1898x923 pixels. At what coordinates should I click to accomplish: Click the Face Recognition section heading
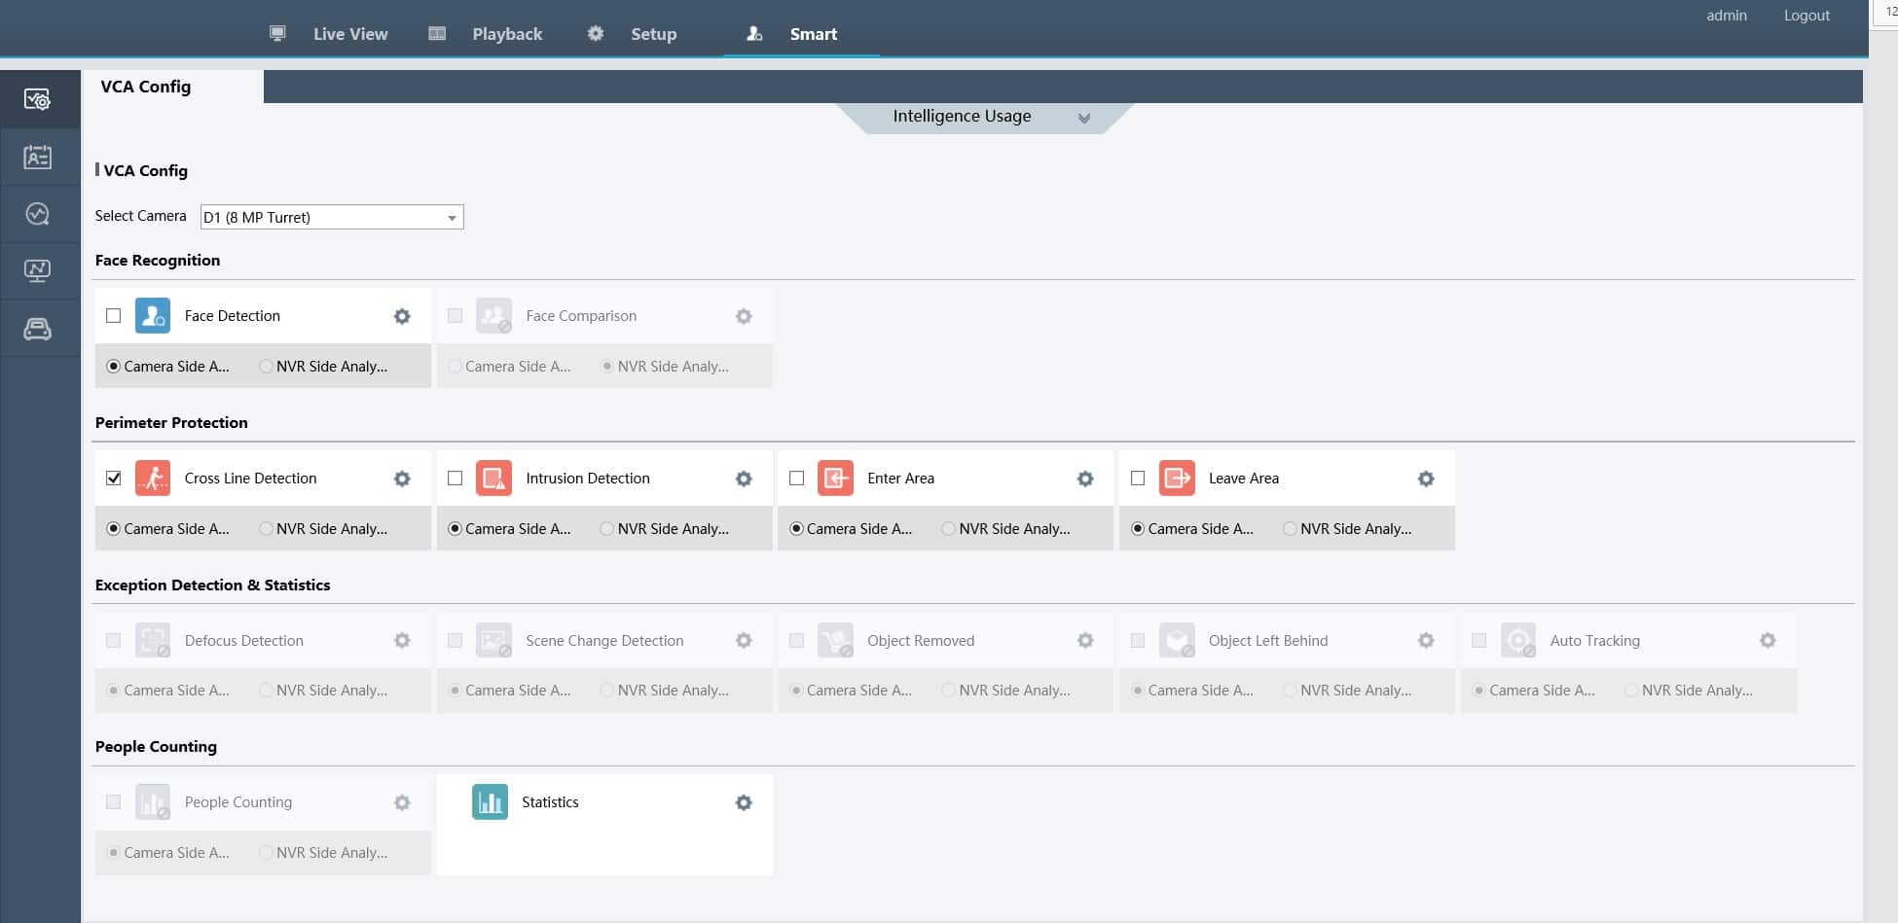(158, 261)
